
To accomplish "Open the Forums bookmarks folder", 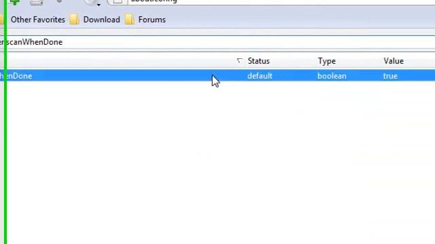I will pos(145,20).
